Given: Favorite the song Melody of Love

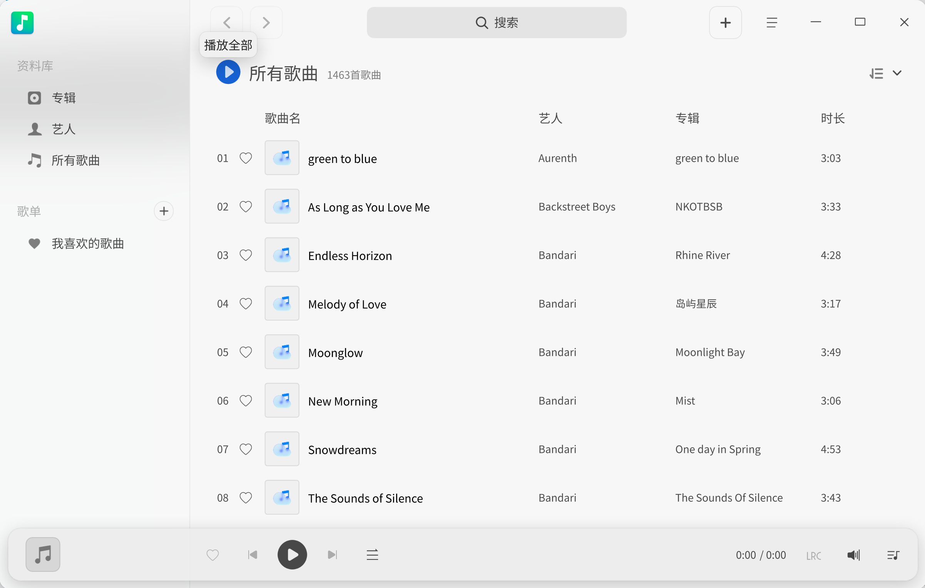Looking at the screenshot, I should [x=246, y=303].
